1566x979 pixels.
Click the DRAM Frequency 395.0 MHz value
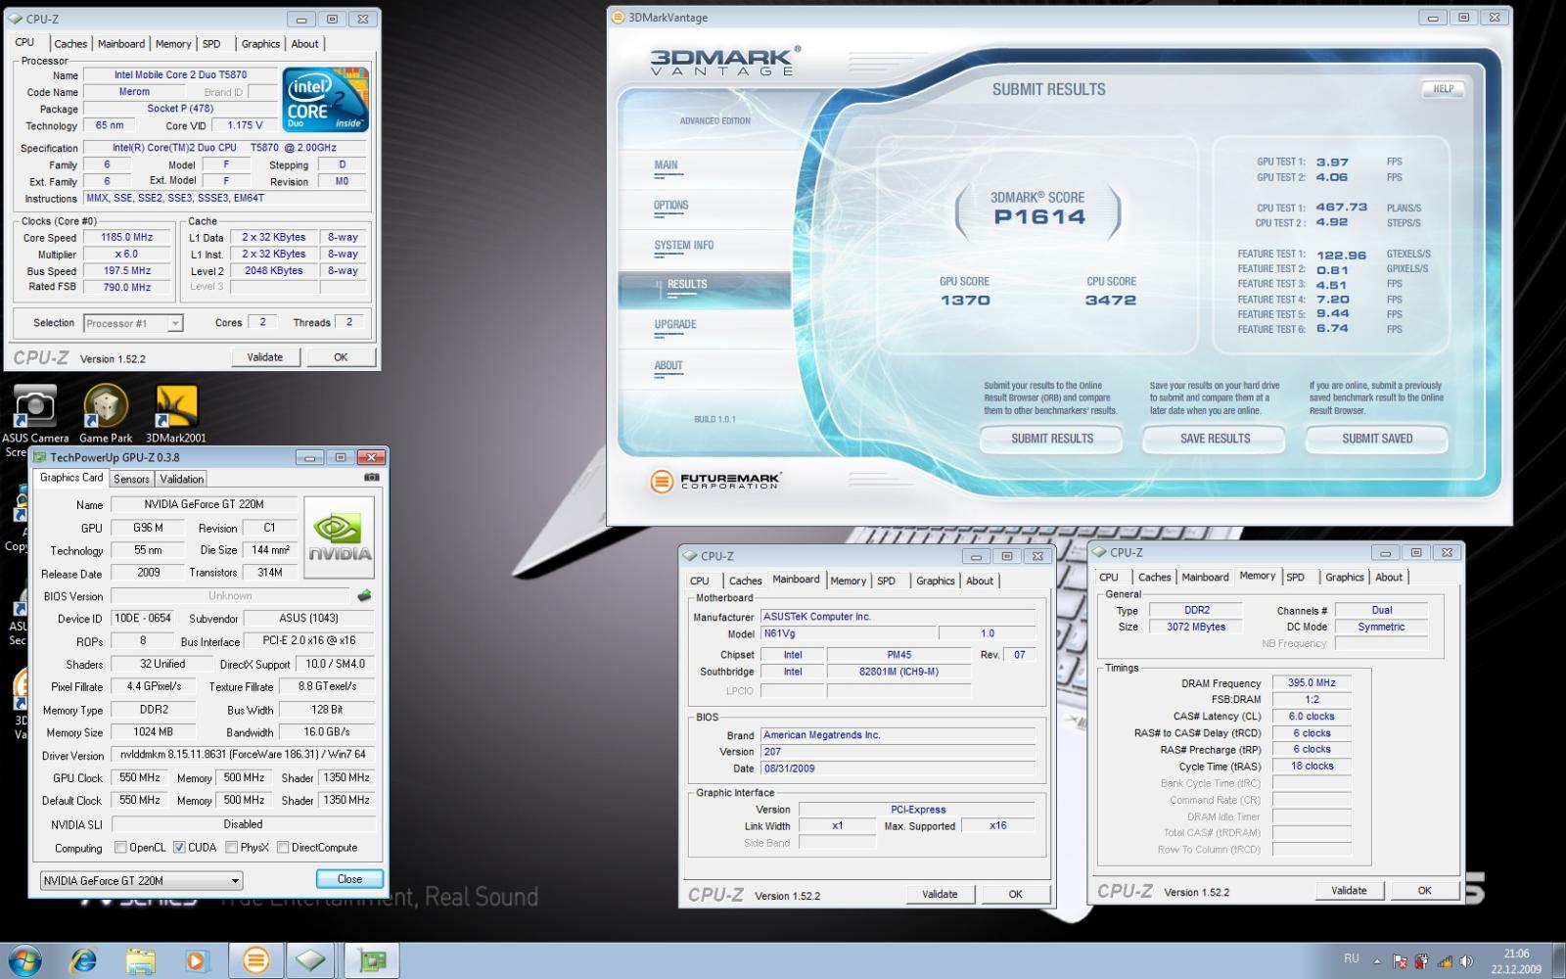(1312, 682)
